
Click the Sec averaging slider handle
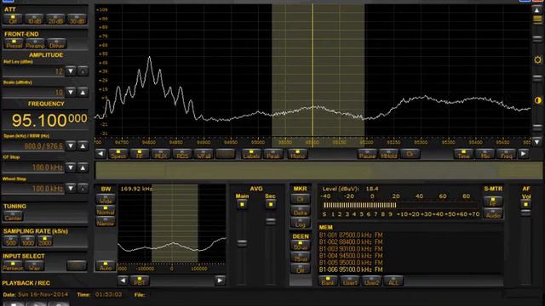tap(271, 221)
